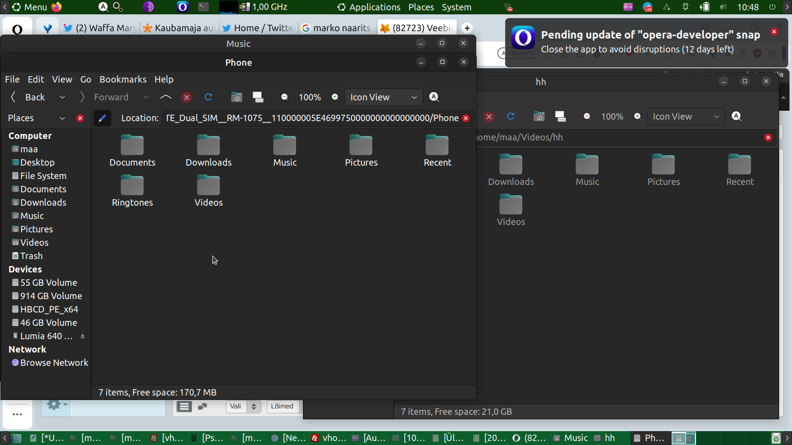This screenshot has height=445, width=792.
Task: Close the Places sidebar pane
Action: pyautogui.click(x=80, y=118)
